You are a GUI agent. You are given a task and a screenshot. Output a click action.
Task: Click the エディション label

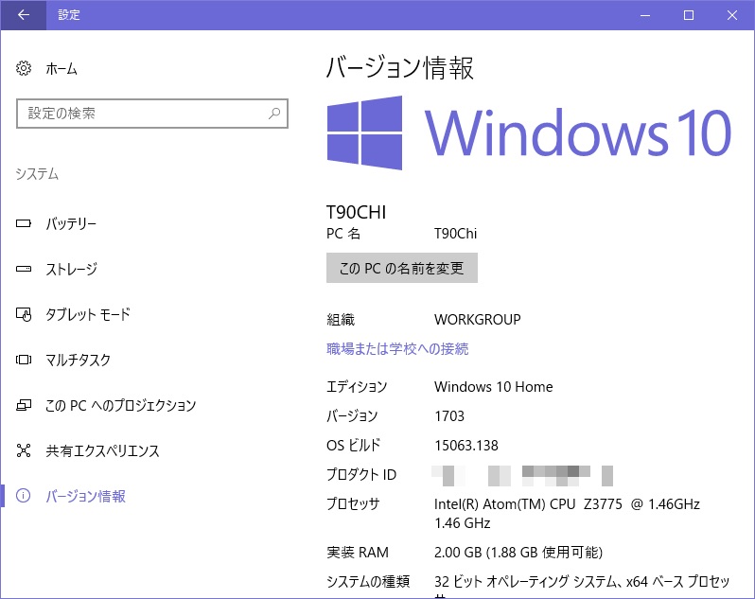(x=357, y=387)
